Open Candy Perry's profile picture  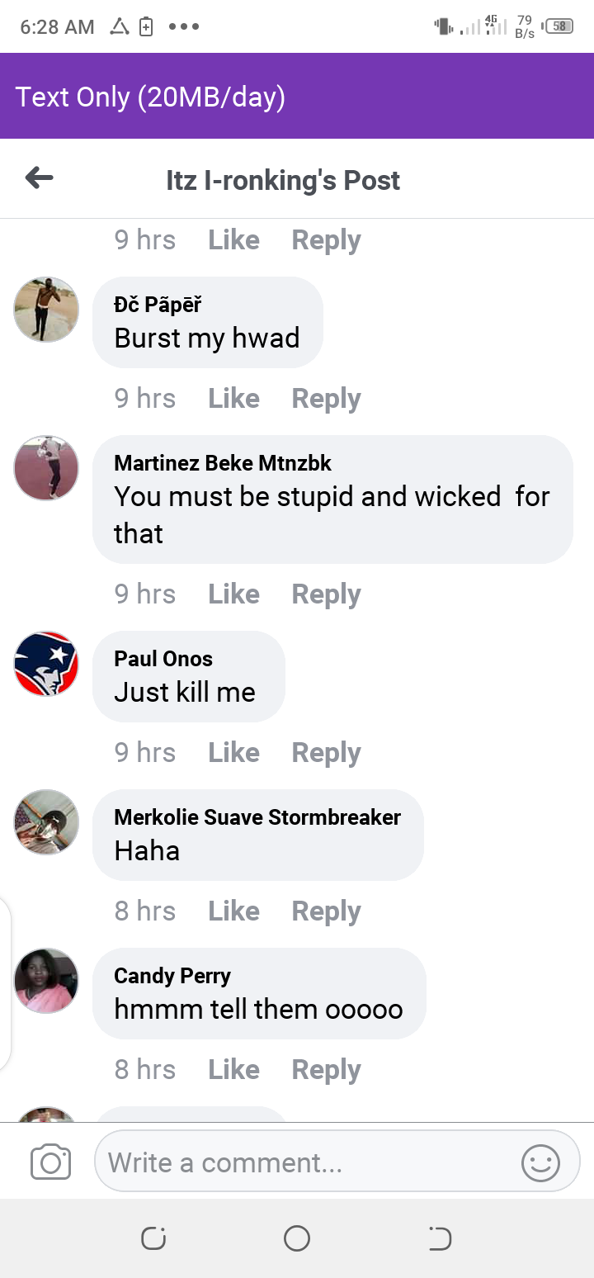pyautogui.click(x=46, y=981)
